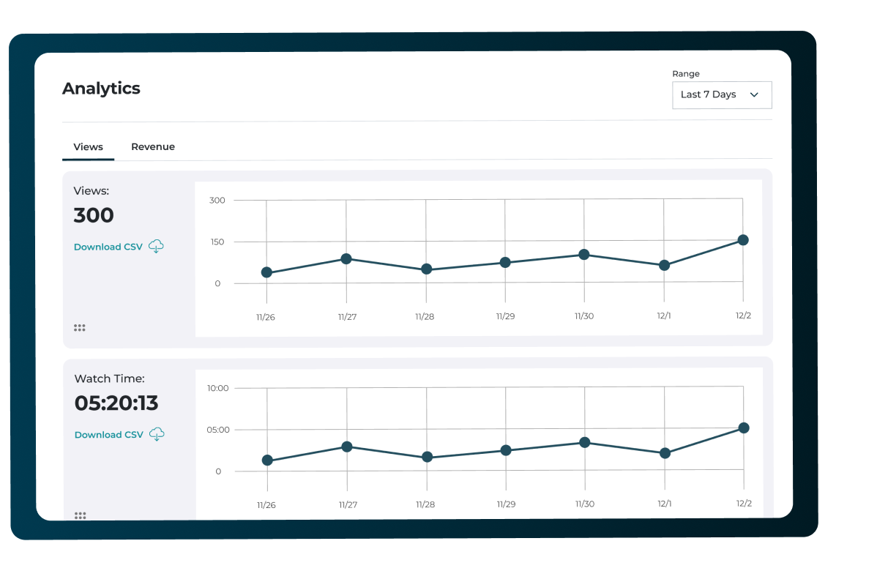The width and height of the screenshot is (877, 571).
Task: Select the Views tab
Action: coord(88,147)
